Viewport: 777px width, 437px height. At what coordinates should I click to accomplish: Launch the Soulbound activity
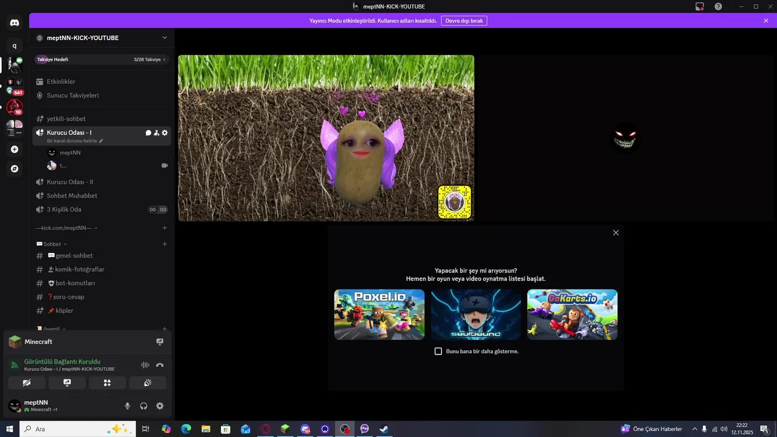[476, 314]
